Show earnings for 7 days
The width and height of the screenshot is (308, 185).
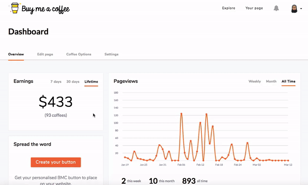pos(56,81)
